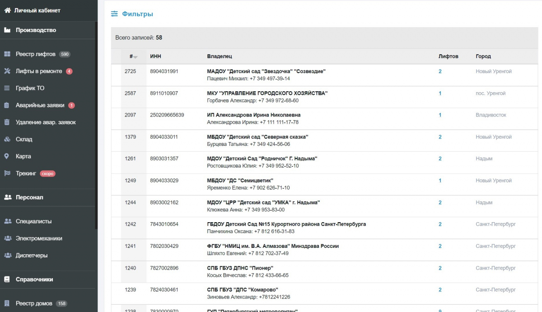Screen dimensions: 542x312
Task: Click the home icon beside Личный кабинет
Action: click(x=7, y=10)
